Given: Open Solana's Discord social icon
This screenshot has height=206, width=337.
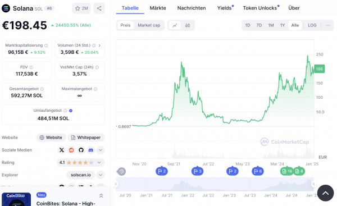Looking at the screenshot, I should 91,150.
